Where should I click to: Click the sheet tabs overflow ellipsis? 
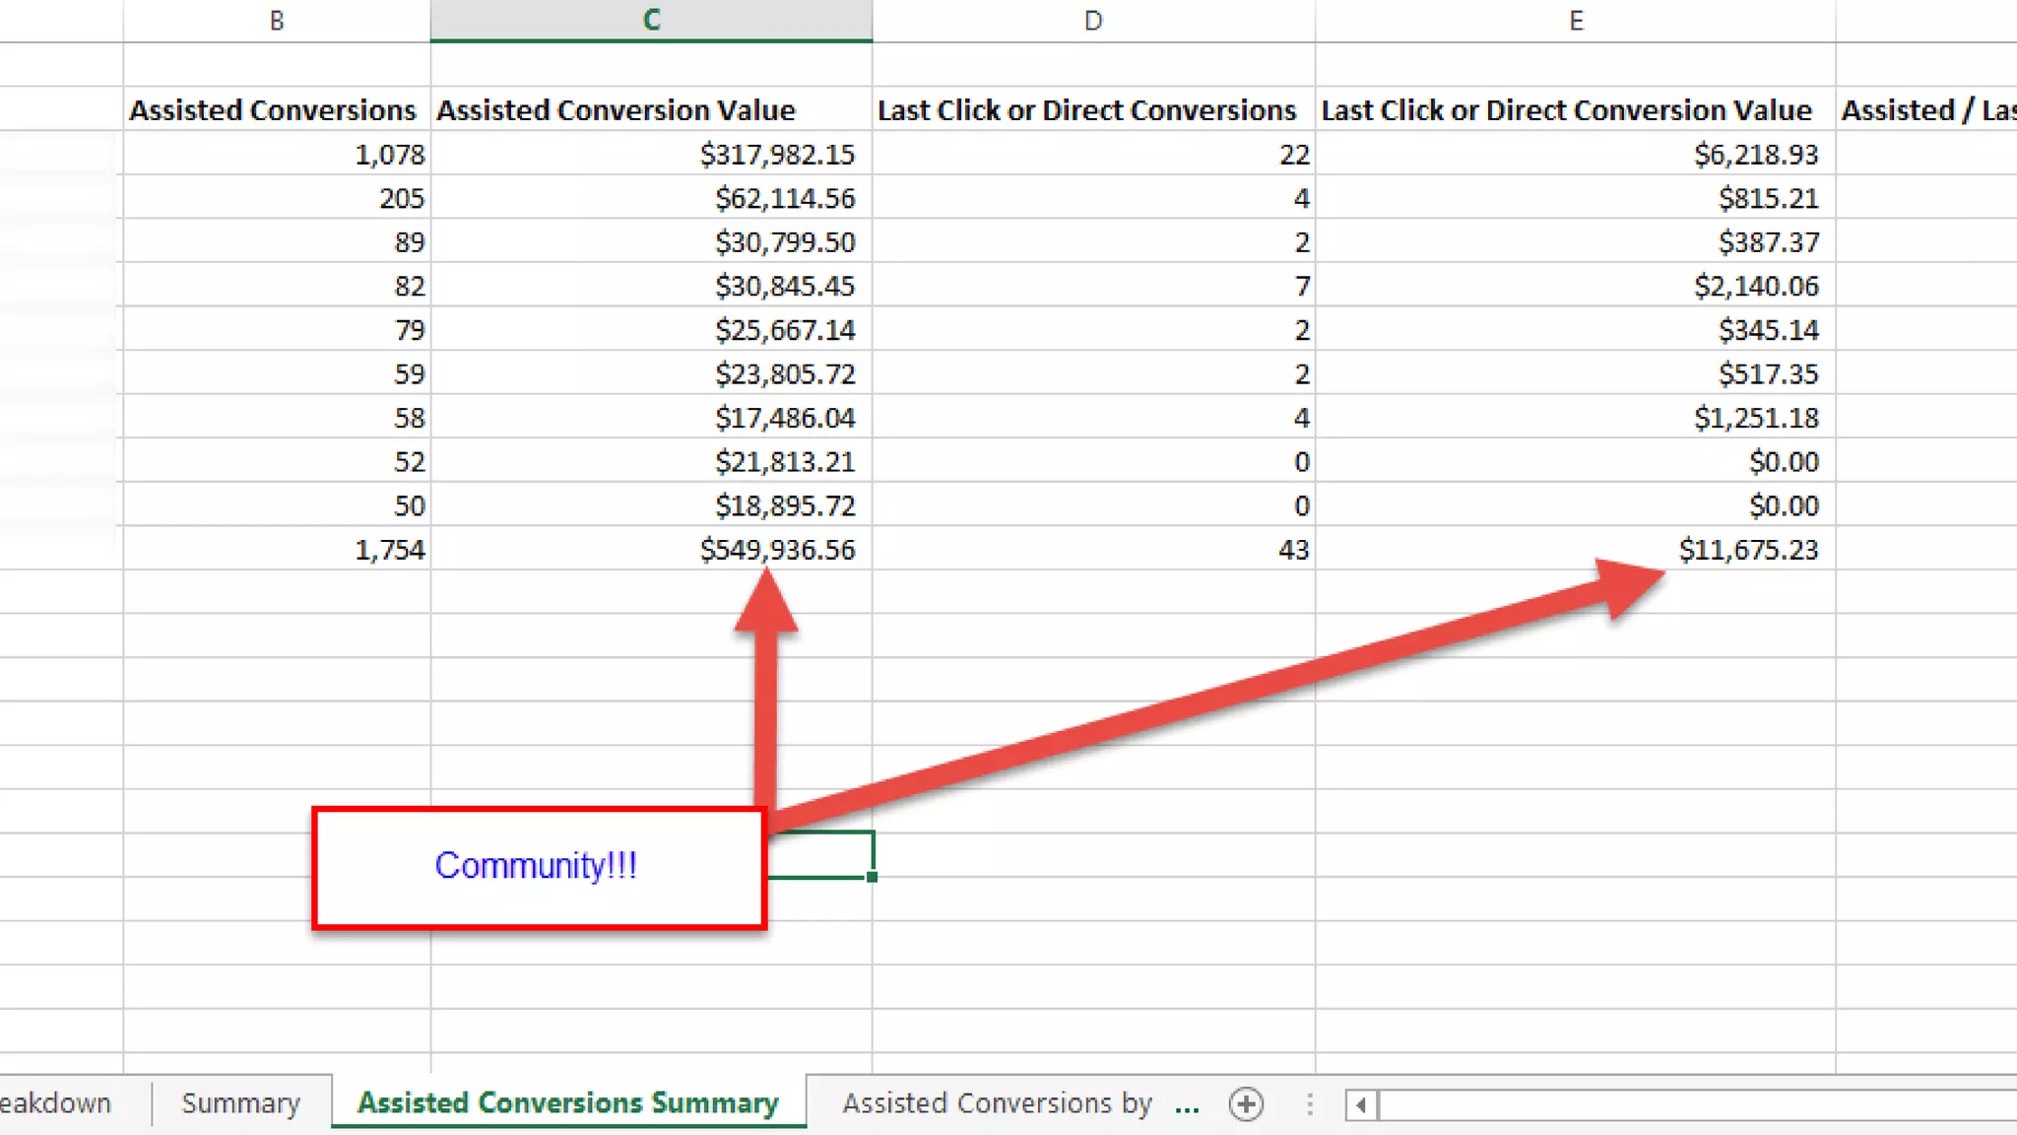coord(1188,1104)
